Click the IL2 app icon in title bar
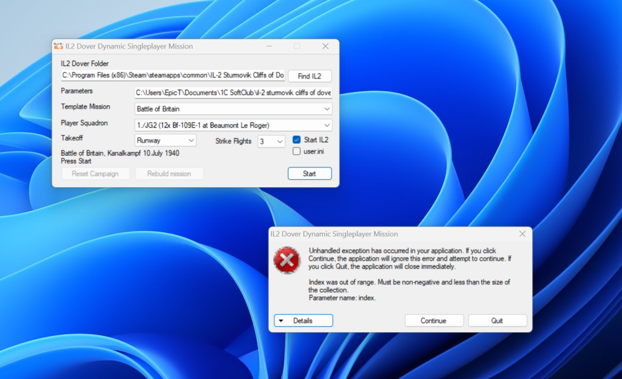The height and width of the screenshot is (379, 622). click(x=59, y=46)
